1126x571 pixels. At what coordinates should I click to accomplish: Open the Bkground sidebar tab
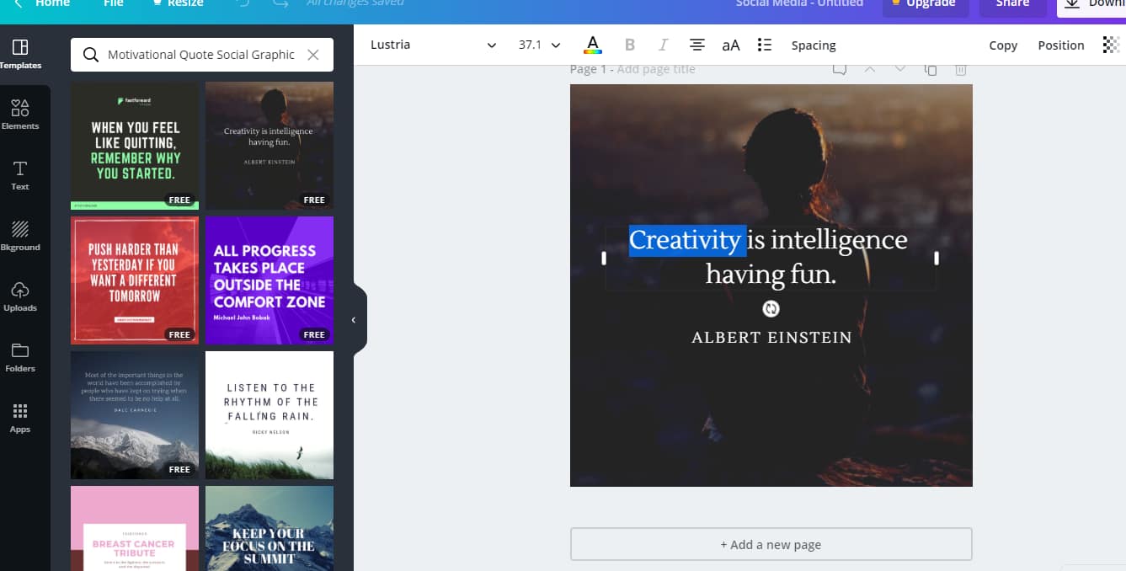click(20, 236)
